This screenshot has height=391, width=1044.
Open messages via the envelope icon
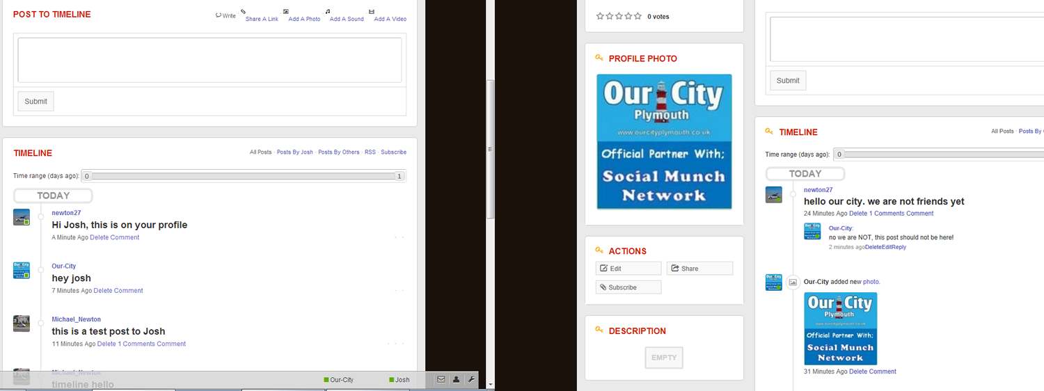(x=441, y=380)
